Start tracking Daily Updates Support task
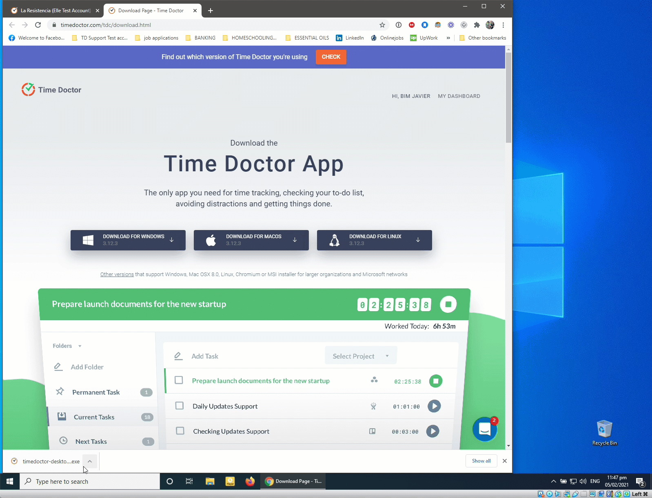 click(434, 406)
